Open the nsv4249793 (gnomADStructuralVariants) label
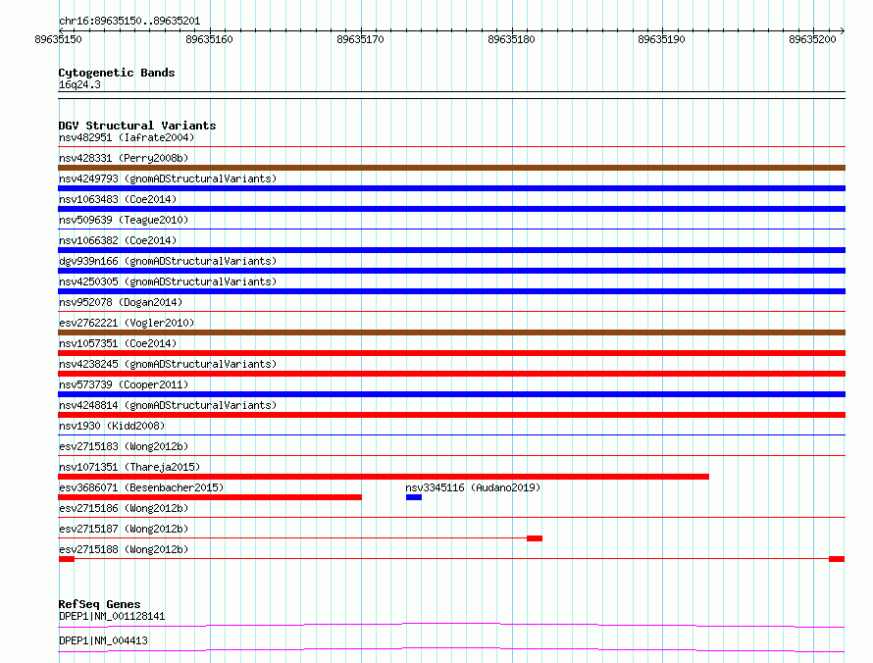Image resolution: width=873 pixels, height=663 pixels. pyautogui.click(x=168, y=178)
